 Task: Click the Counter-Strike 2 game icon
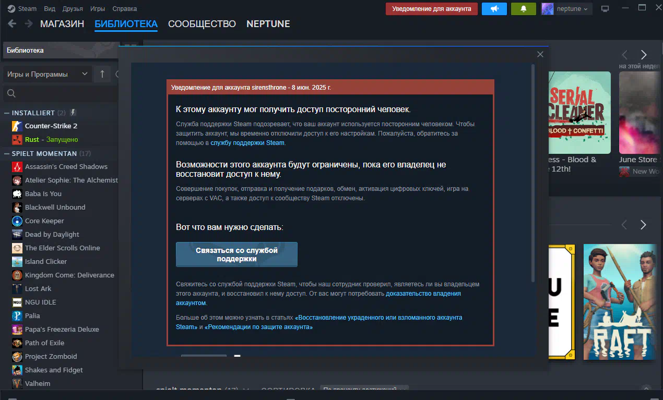[x=17, y=126]
